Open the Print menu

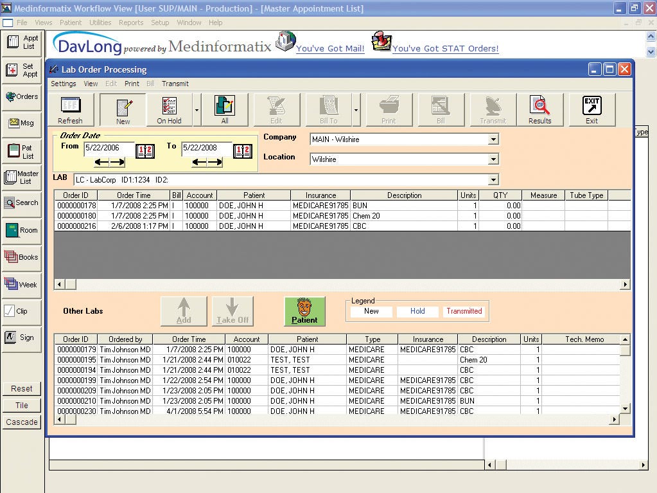(x=132, y=84)
